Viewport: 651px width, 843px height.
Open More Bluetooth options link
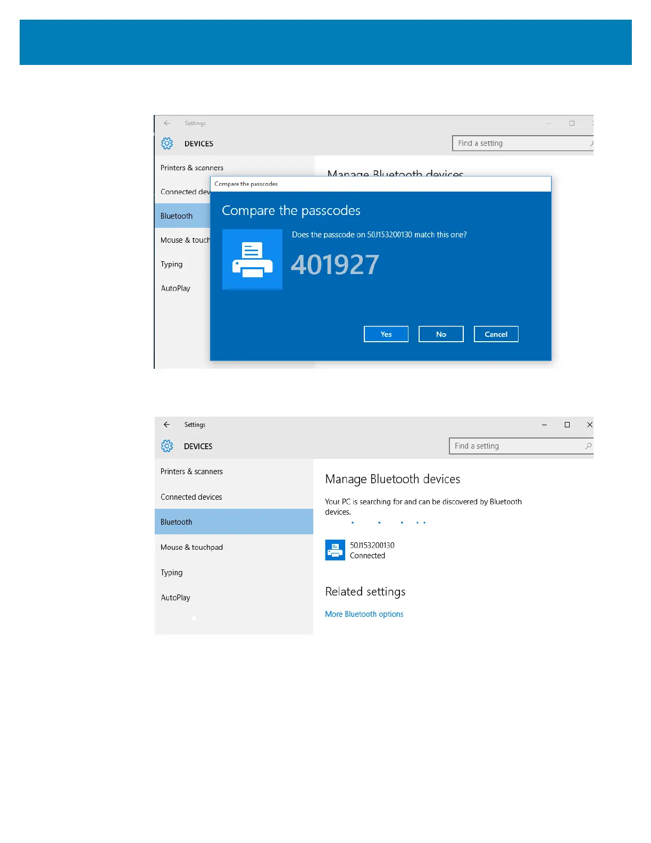tap(364, 614)
